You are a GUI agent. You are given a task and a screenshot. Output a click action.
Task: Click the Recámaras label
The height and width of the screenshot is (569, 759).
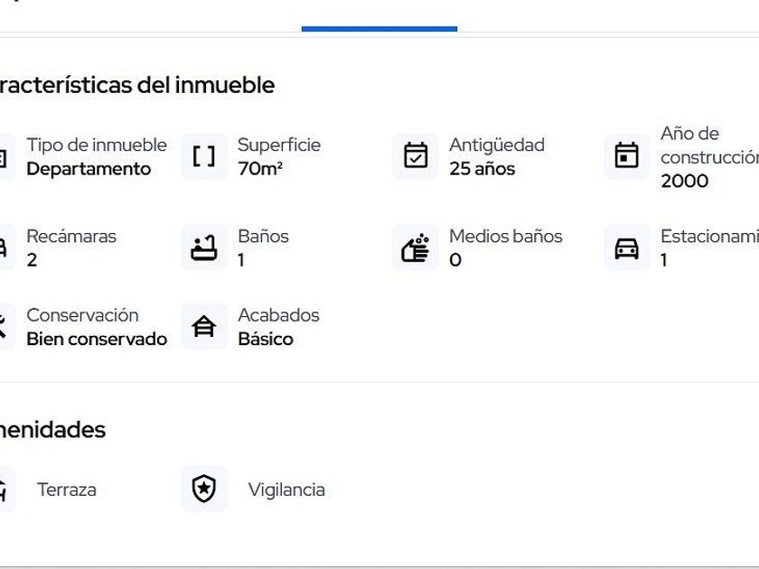pos(71,236)
